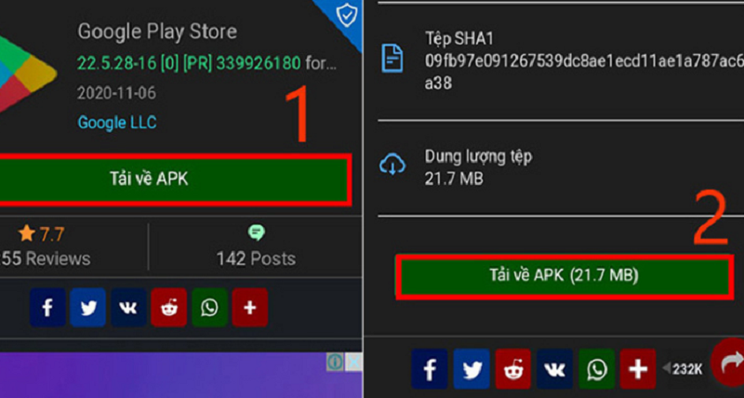Share via VK icon in left panel

(x=128, y=308)
